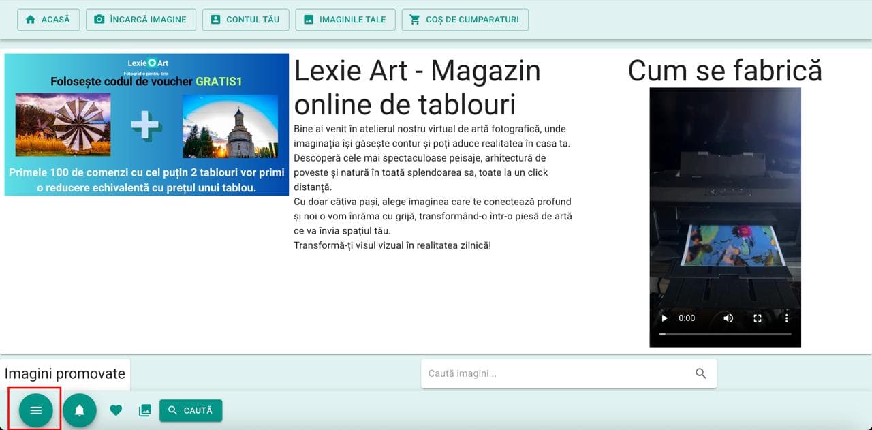Open CONTUL TĂU account page
Viewport: 872px width, 430px height.
click(x=245, y=20)
